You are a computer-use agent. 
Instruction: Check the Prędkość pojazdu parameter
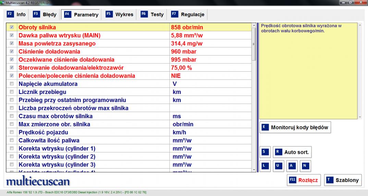[12, 132]
